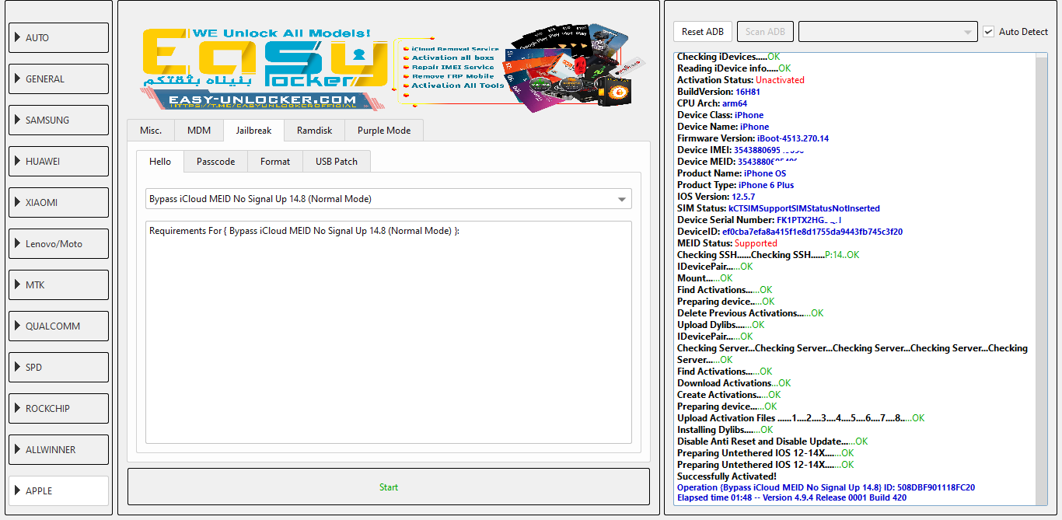
Task: Switch to the Passcode sub-tab
Action: (x=216, y=162)
